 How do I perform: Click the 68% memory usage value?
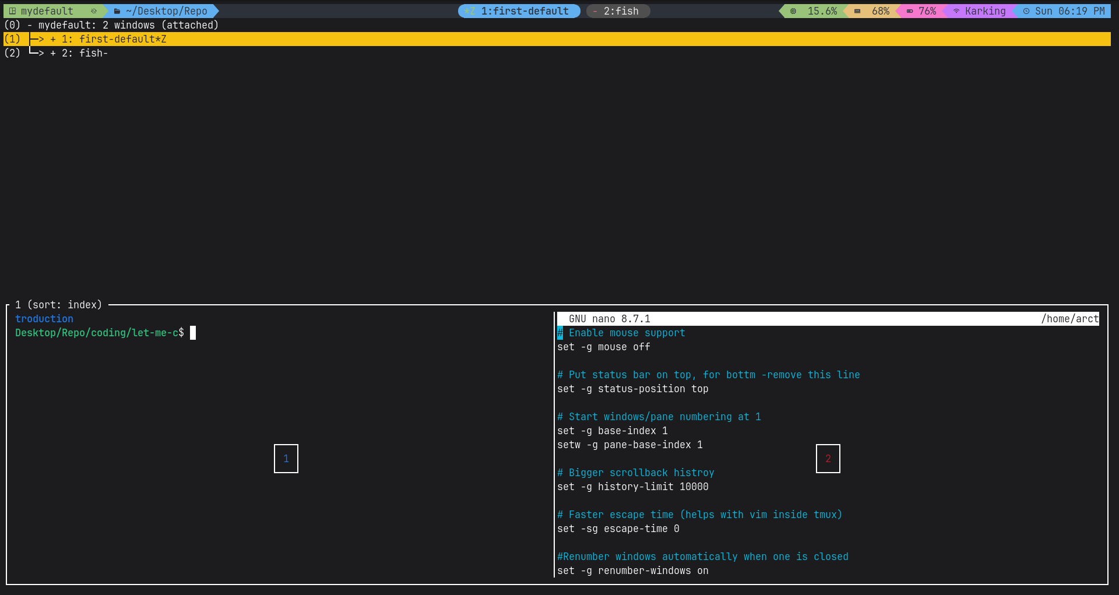point(881,11)
